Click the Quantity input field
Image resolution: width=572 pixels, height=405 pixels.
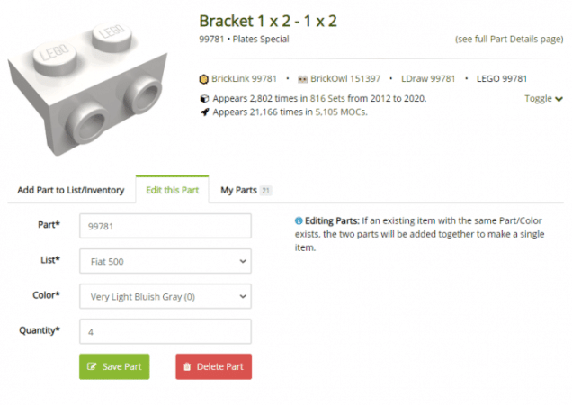tap(165, 331)
